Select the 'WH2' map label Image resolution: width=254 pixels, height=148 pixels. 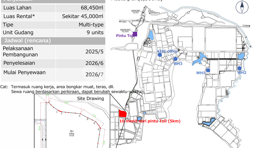[242, 73]
